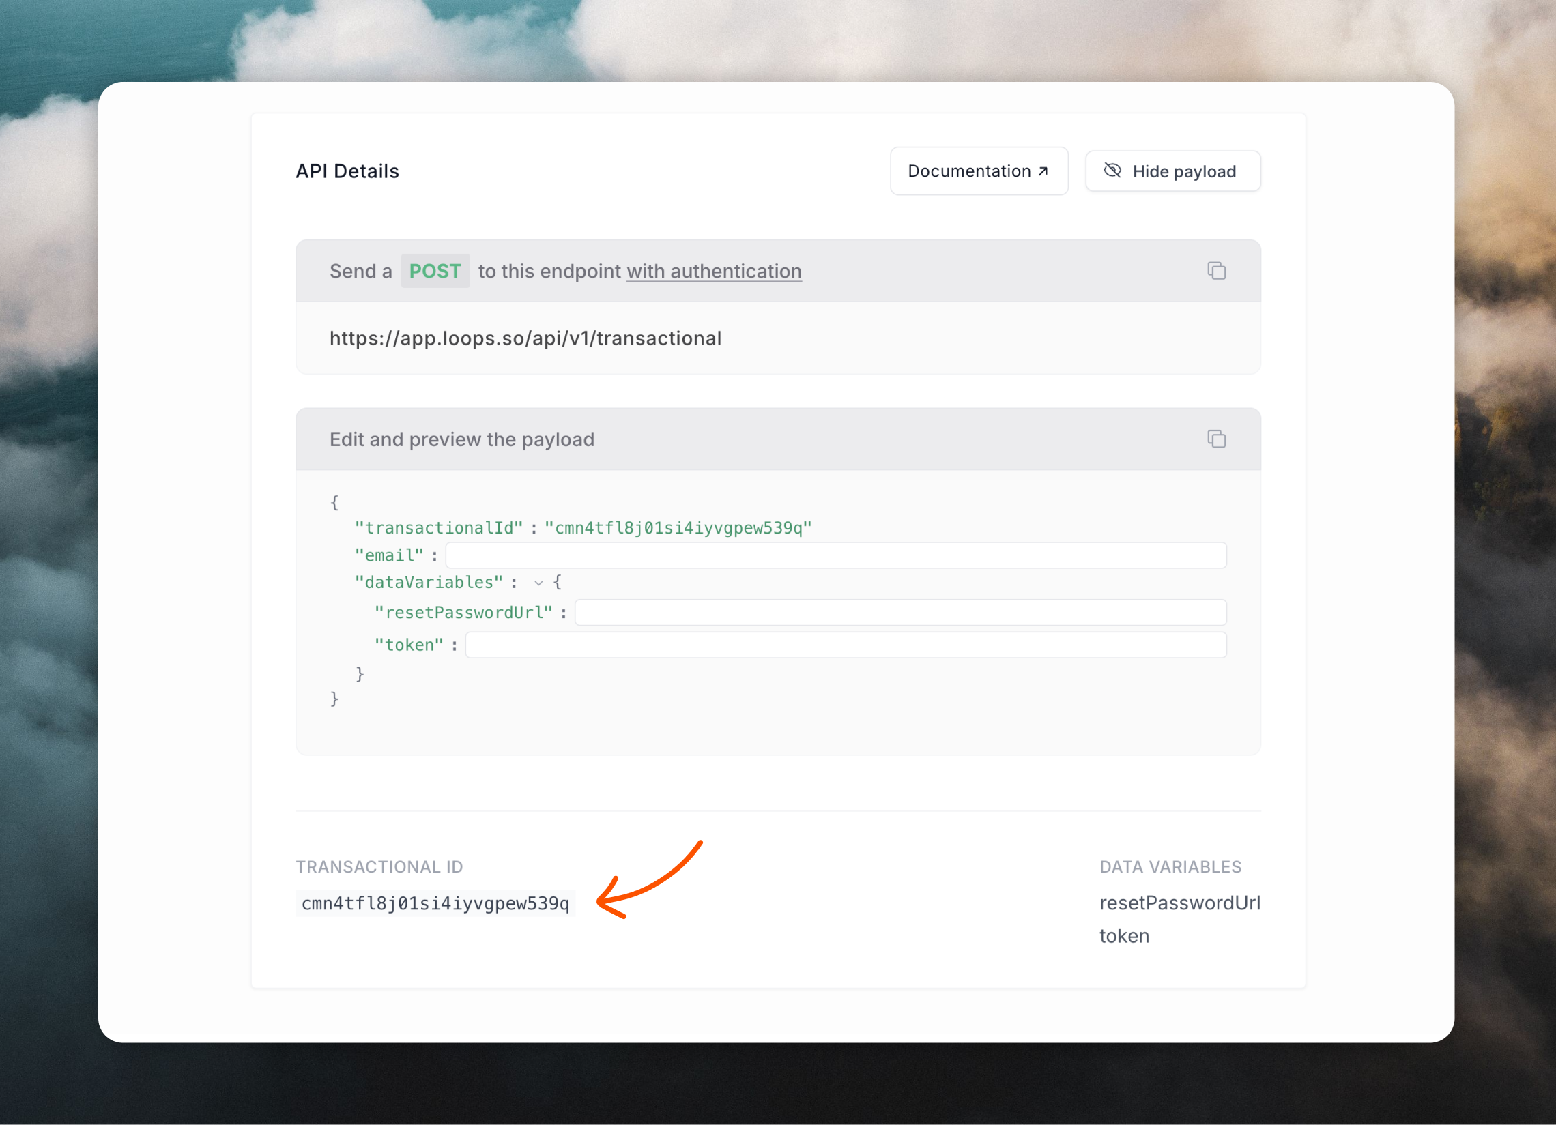This screenshot has width=1556, height=1125.
Task: Click the crossed-eye icon on Hide payload
Action: [x=1113, y=171]
